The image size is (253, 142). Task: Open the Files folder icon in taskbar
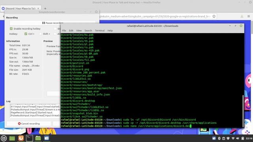click(x=38, y=138)
